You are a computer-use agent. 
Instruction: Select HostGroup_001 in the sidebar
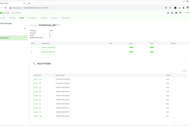14,38
